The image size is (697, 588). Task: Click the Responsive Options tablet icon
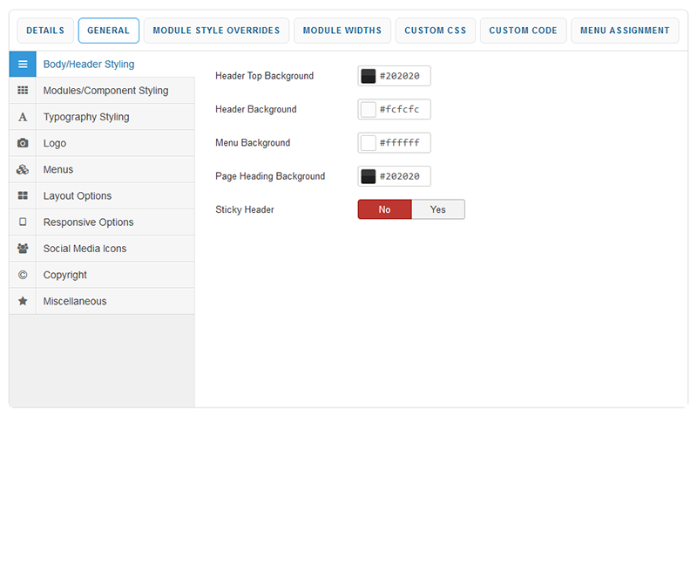tap(23, 222)
